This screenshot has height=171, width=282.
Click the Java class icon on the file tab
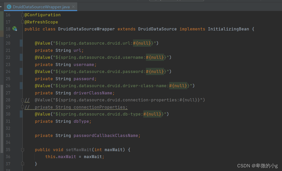coord(9,7)
